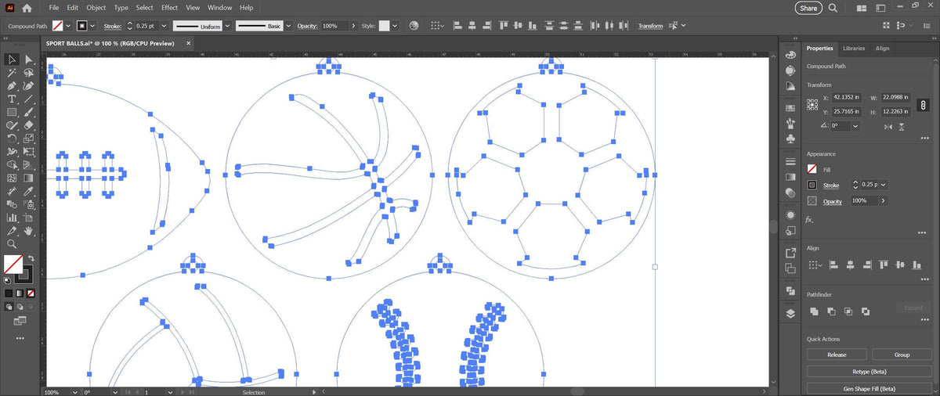Toggle constrain width and height proportions link
The image size is (940, 396).
(x=923, y=104)
